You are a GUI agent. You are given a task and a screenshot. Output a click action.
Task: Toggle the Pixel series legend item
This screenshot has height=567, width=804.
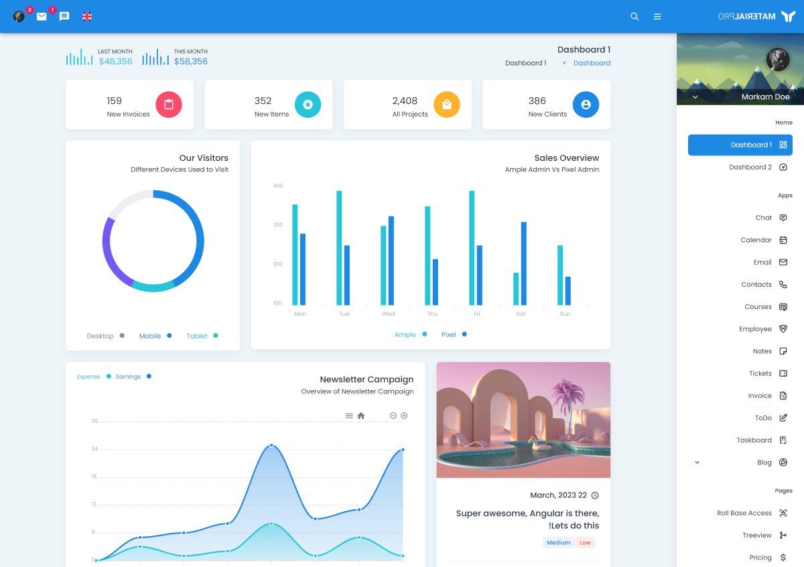point(454,334)
